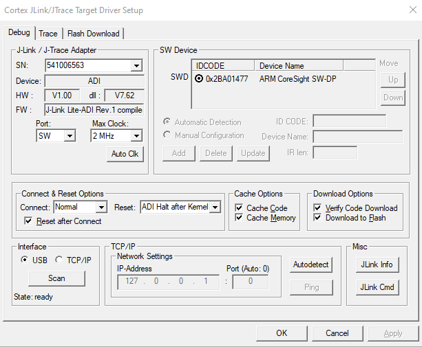This screenshot has width=422, height=347.
Task: Expand the Port dropdown showing SW
Action: click(x=70, y=136)
